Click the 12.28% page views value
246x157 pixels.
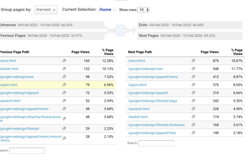coord(108,61)
